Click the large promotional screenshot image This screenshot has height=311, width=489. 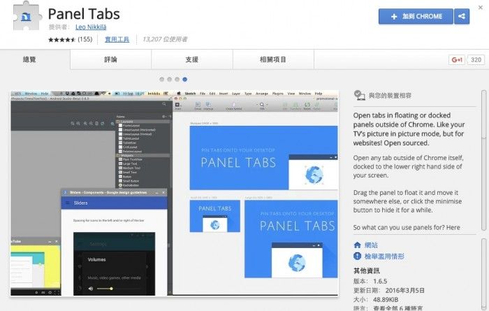[x=175, y=193]
